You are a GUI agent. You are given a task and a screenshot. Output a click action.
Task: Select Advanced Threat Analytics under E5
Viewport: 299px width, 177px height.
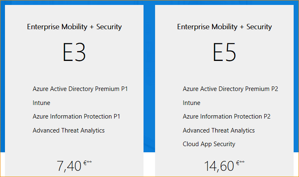pos(219,130)
